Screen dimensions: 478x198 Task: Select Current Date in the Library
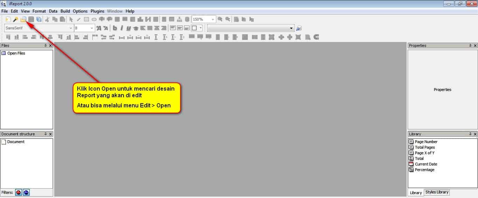click(x=426, y=164)
